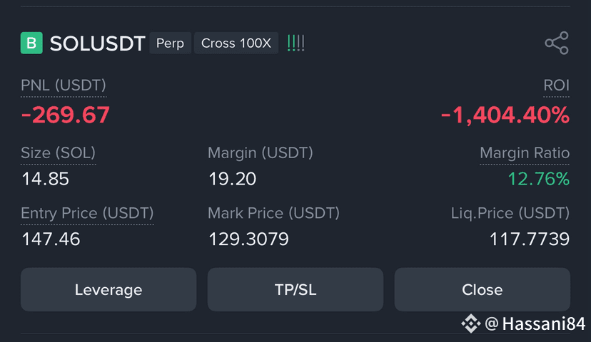591x342 pixels.
Task: Open the SOLUSDT pair title
Action: coord(98,43)
